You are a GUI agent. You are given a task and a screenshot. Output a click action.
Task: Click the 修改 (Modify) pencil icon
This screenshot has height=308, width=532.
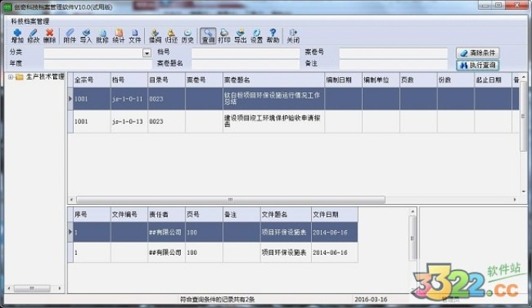(33, 36)
